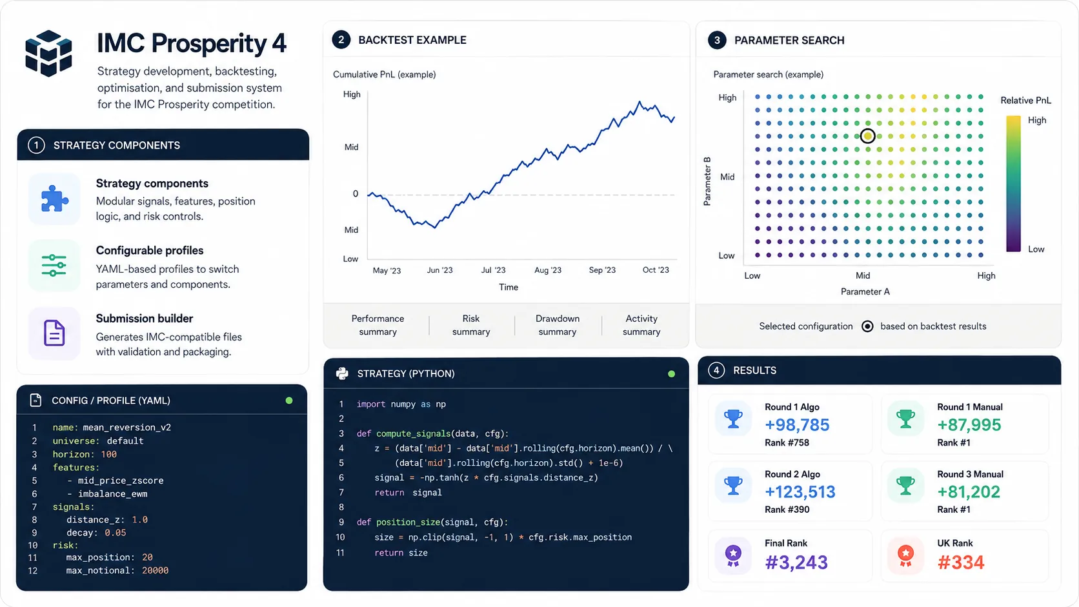1079x607 pixels.
Task: Click the document icon for Submission builder
Action: (x=54, y=333)
